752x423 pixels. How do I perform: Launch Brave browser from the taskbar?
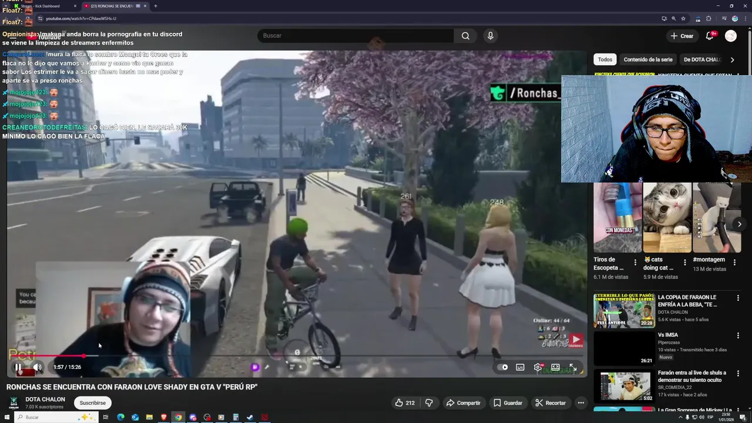164,418
